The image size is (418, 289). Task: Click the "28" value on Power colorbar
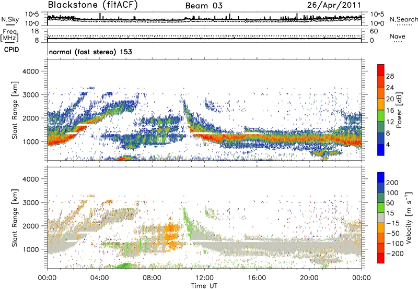[390, 76]
